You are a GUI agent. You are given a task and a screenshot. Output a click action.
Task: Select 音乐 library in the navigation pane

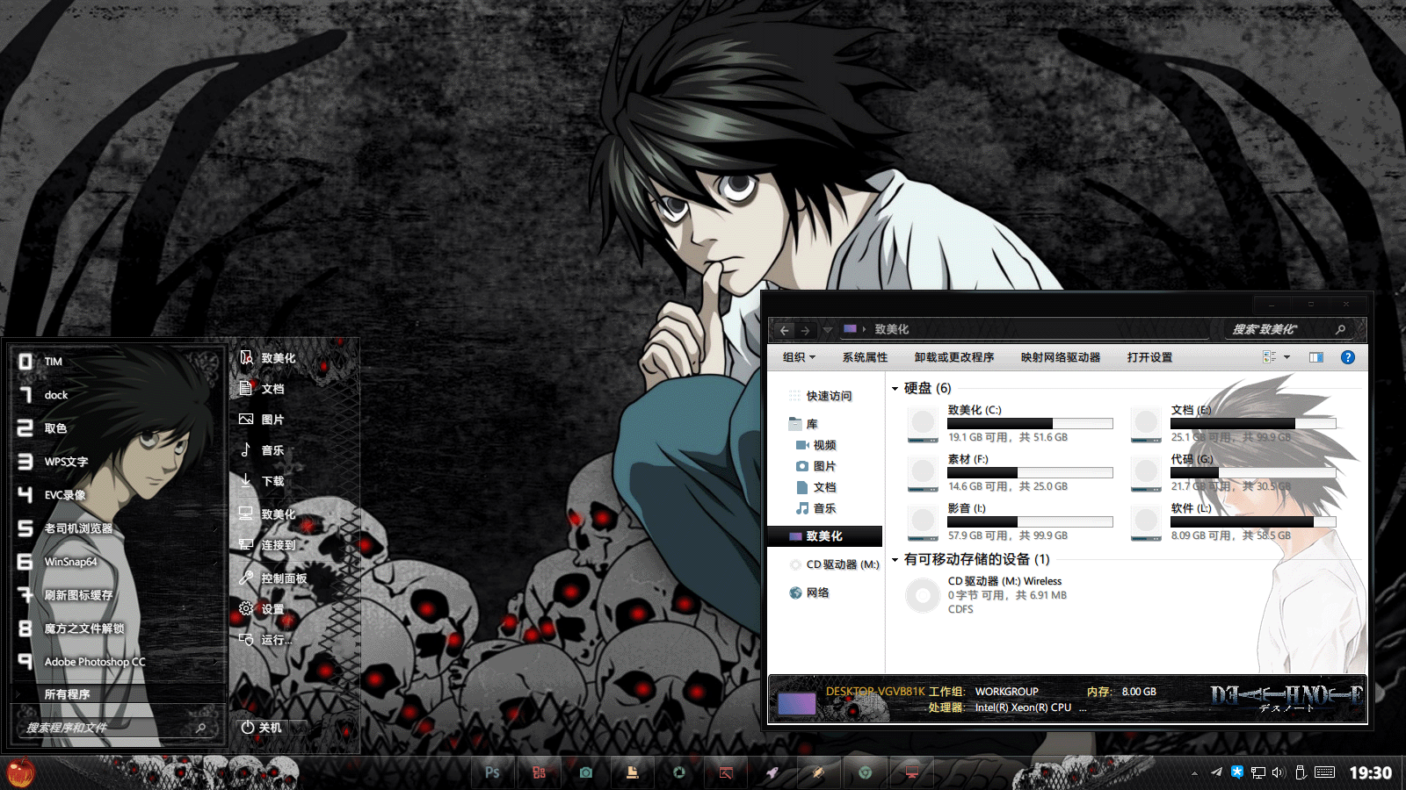click(x=815, y=508)
